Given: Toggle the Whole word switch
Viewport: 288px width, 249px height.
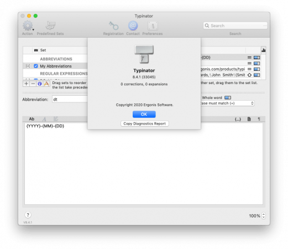Looking at the screenshot, I should click(228, 97).
